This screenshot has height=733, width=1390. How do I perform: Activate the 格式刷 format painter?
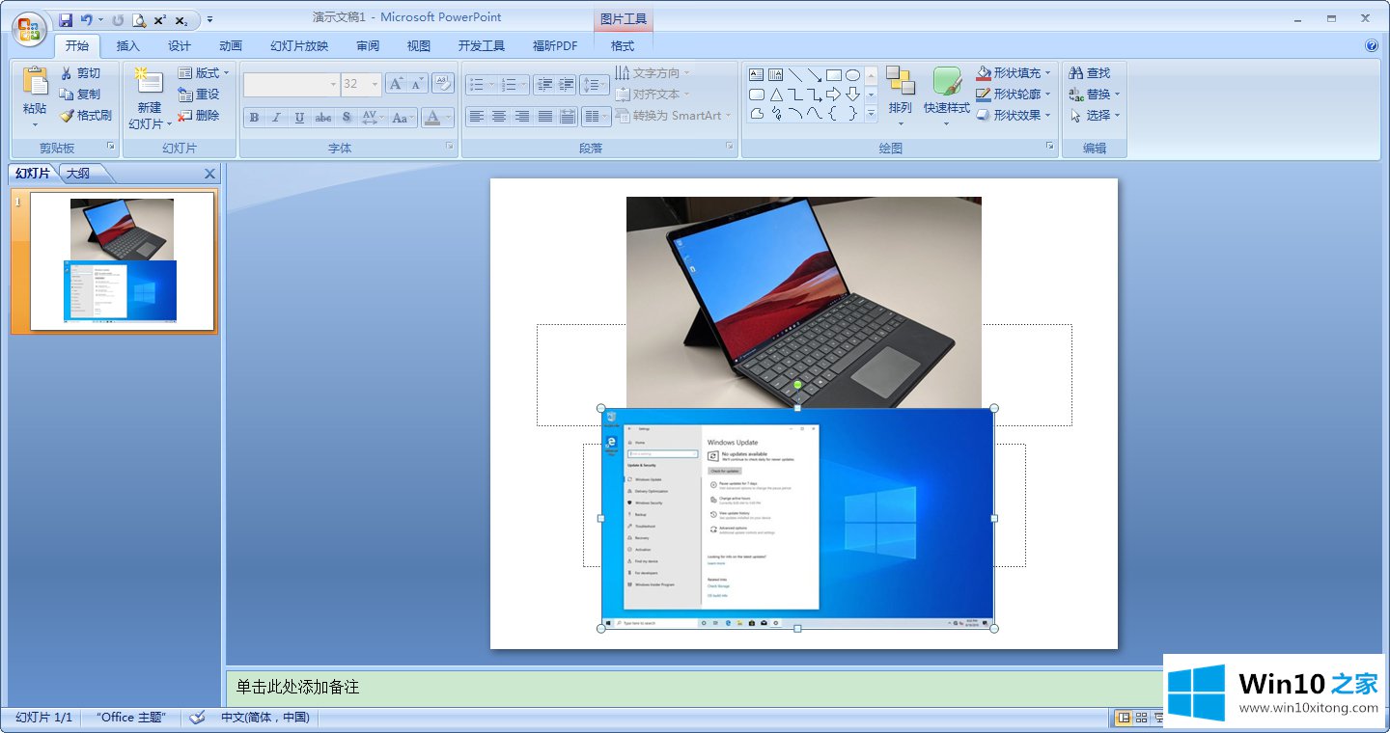pyautogui.click(x=85, y=116)
